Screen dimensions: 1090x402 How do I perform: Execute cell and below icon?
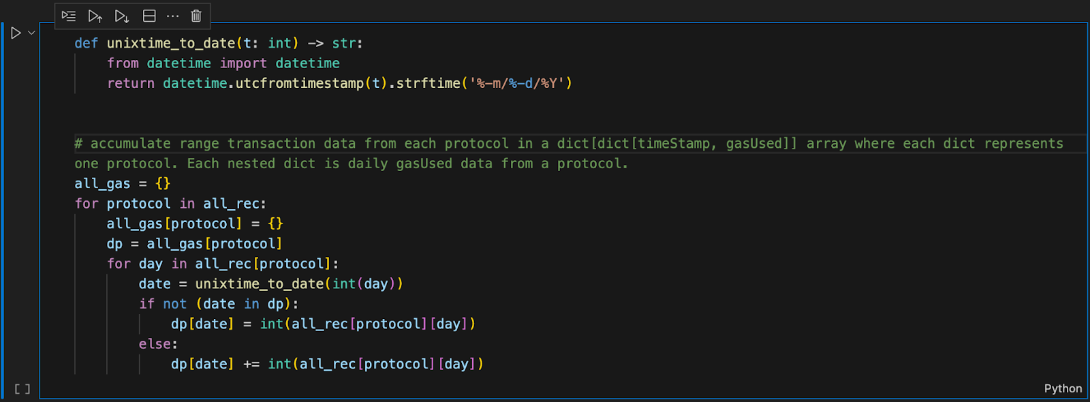point(122,16)
